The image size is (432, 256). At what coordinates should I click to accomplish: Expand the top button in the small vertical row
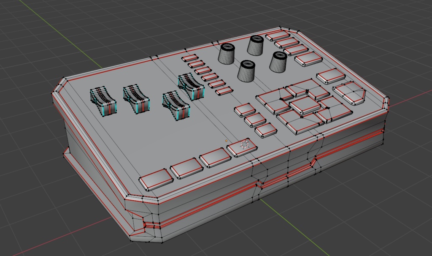(189, 58)
